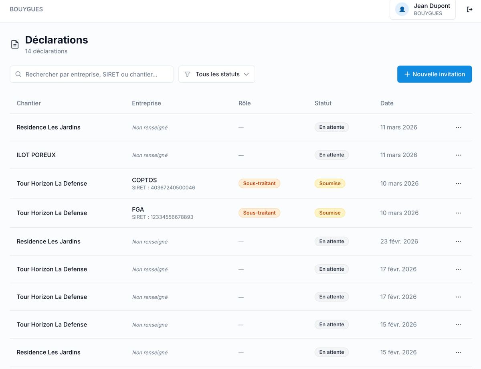Click the 'Soumise' badge in COPTOS row
The height and width of the screenshot is (369, 481).
[x=329, y=183]
